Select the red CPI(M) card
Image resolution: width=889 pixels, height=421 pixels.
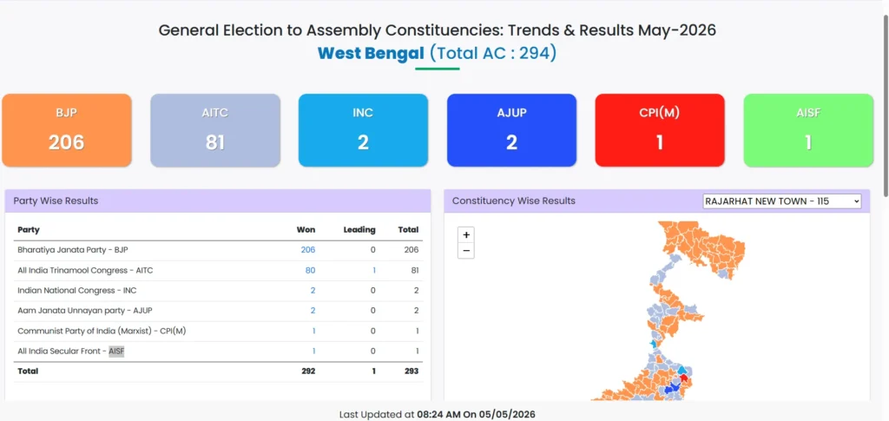[660, 130]
